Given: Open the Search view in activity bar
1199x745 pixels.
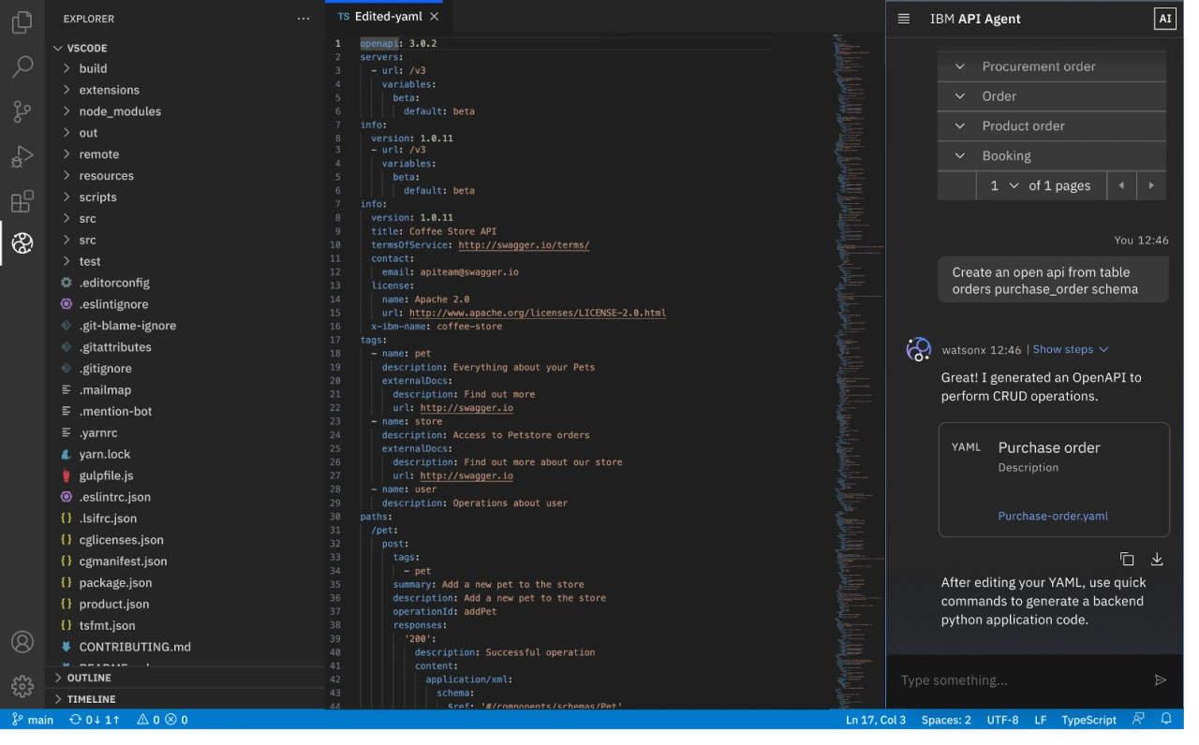Looking at the screenshot, I should pos(22,66).
